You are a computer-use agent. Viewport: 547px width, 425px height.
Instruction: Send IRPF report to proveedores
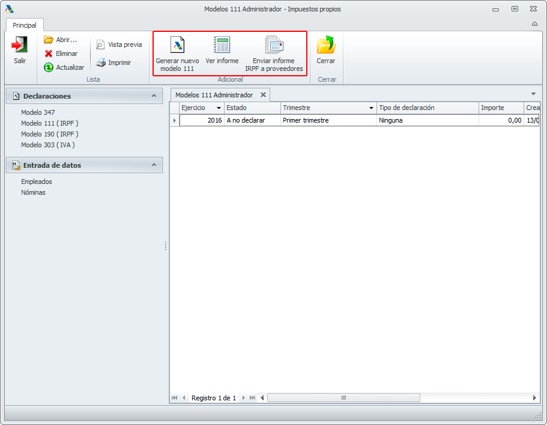pyautogui.click(x=274, y=54)
